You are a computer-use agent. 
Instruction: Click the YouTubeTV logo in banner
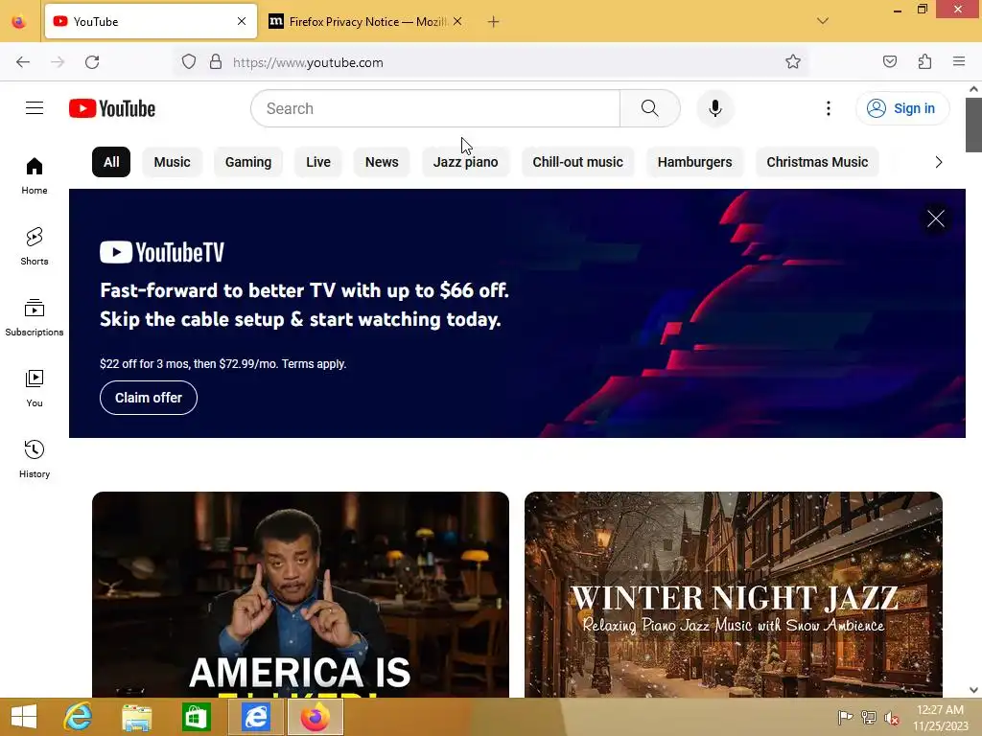click(162, 252)
